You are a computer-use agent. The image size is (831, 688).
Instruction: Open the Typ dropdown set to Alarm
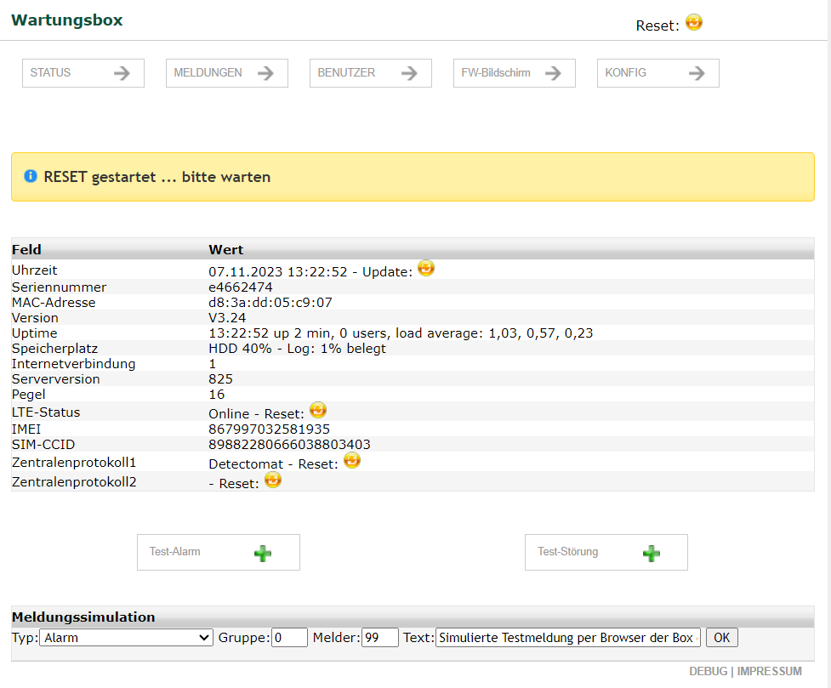click(126, 638)
